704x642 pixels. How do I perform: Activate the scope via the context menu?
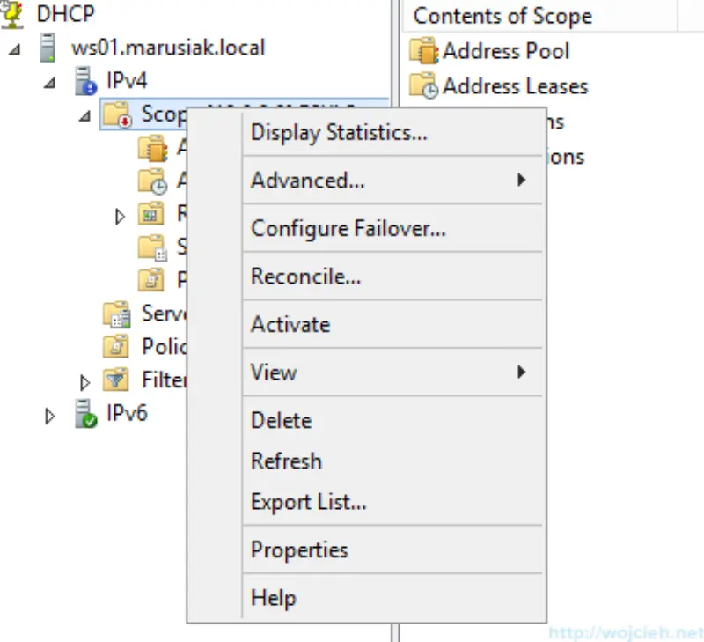(290, 324)
